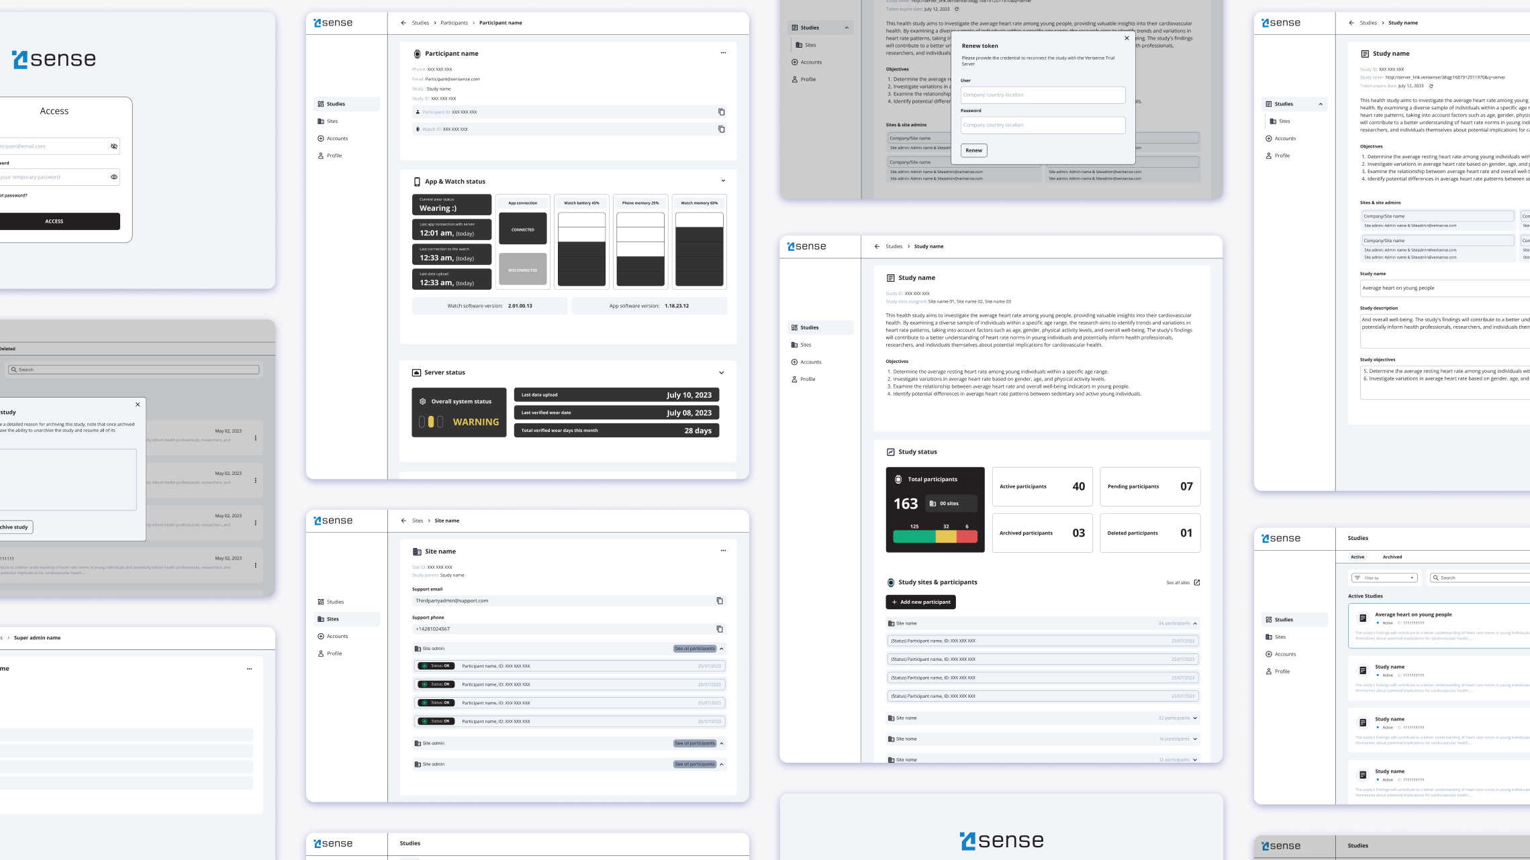Collapse the Server status section
This screenshot has width=1530, height=860.
click(721, 373)
